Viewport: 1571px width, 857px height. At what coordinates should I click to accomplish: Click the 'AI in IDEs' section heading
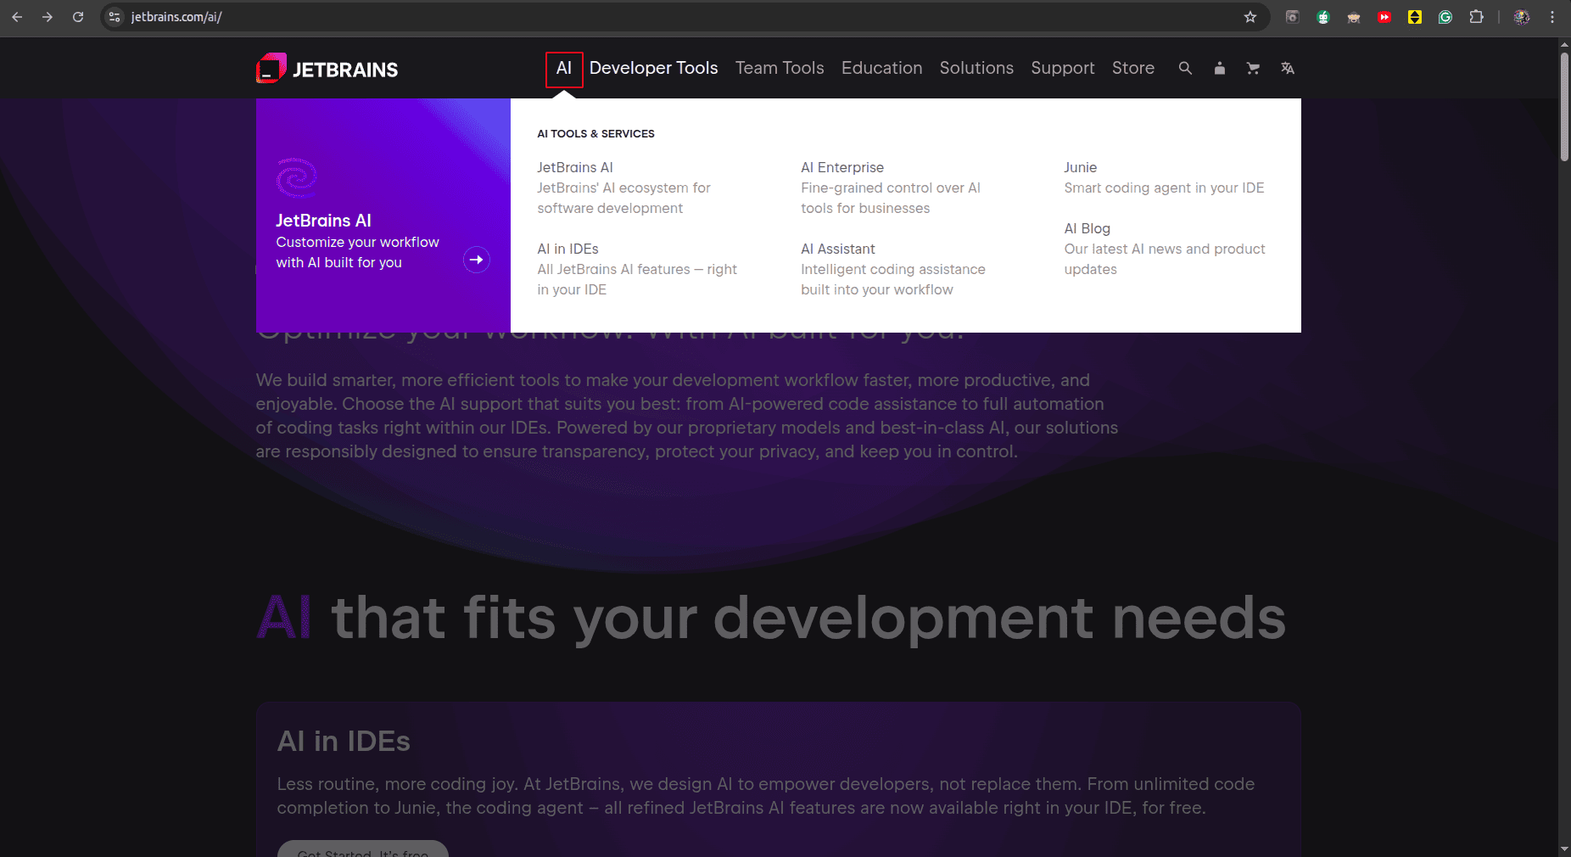(344, 741)
